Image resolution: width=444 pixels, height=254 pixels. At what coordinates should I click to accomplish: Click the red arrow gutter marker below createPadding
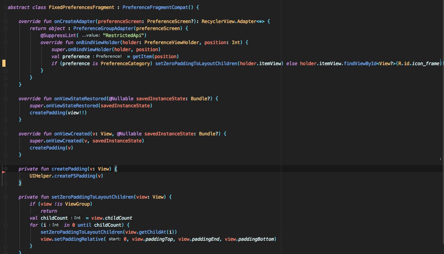(4, 172)
